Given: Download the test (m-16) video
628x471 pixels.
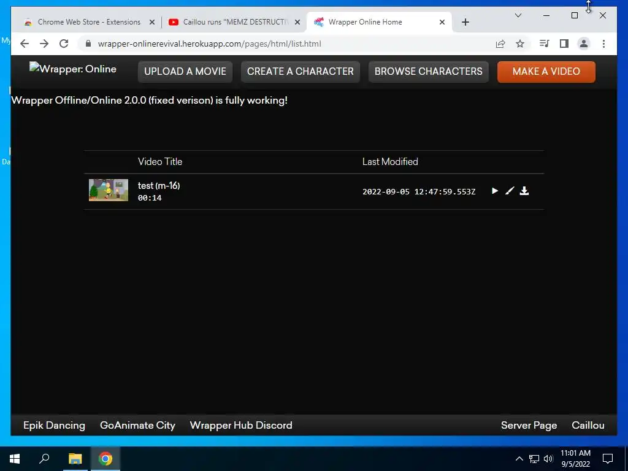Looking at the screenshot, I should [524, 191].
